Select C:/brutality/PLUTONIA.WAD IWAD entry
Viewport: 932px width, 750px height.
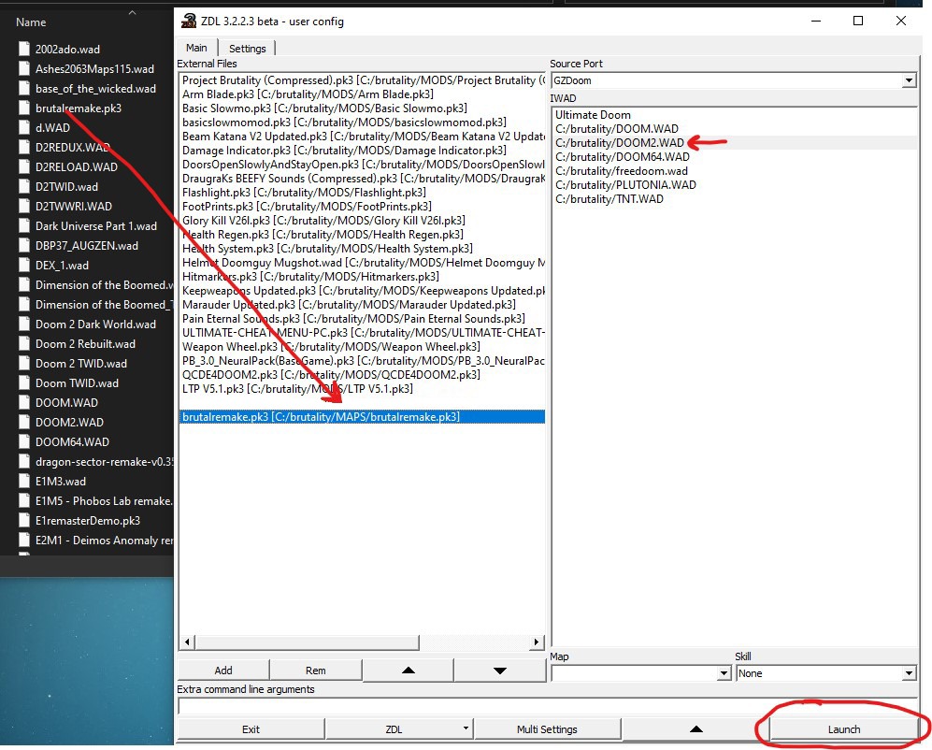pyautogui.click(x=734, y=185)
